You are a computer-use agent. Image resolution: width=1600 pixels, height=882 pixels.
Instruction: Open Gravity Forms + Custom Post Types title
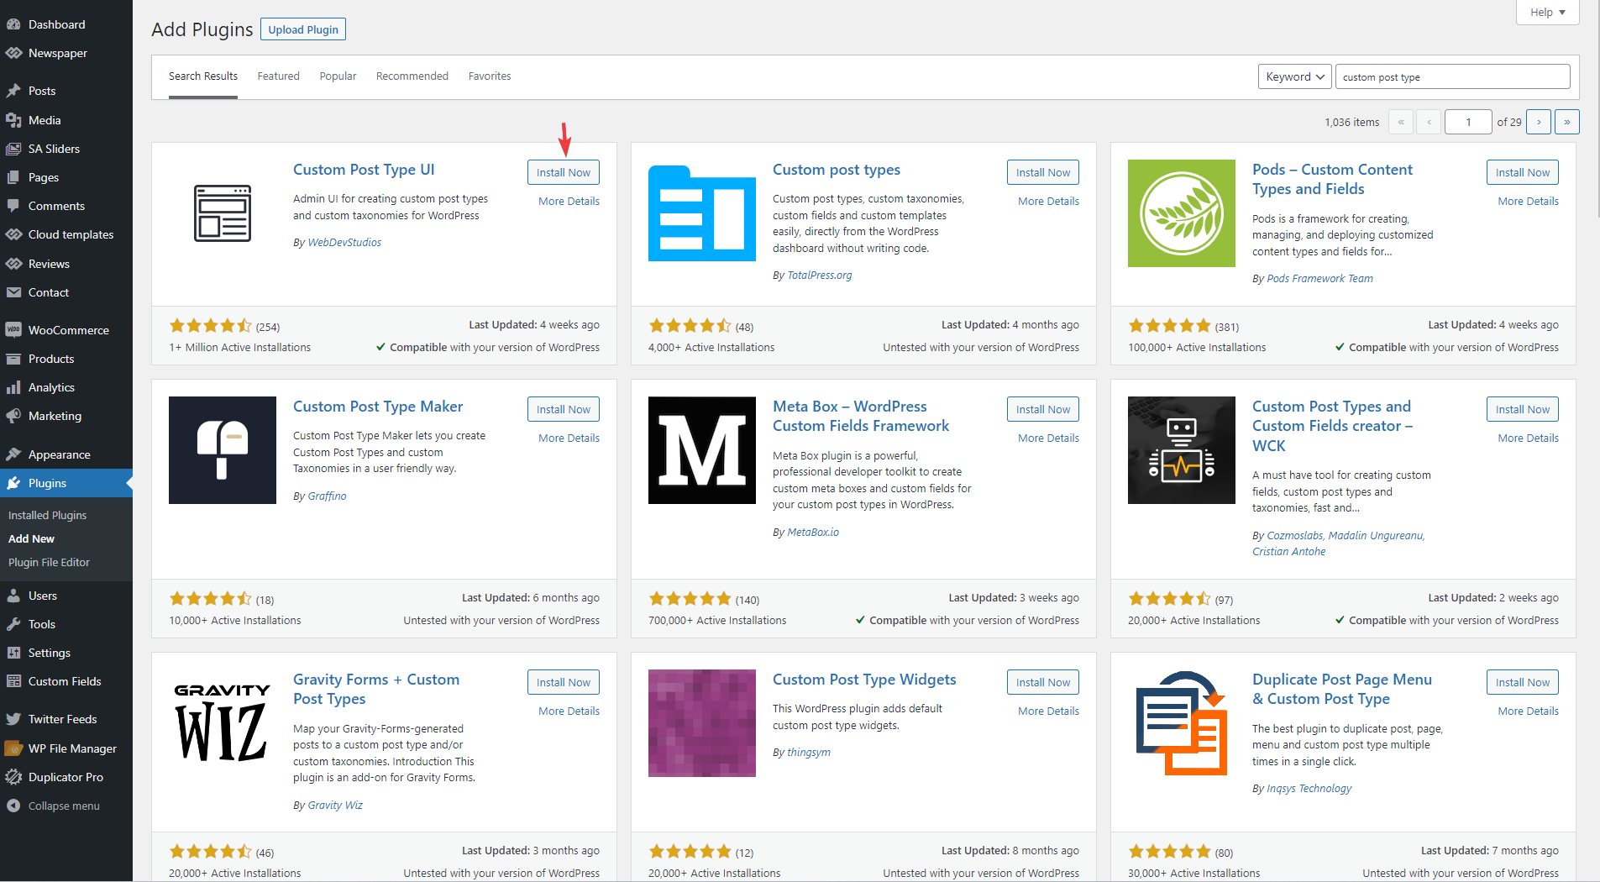[376, 689]
